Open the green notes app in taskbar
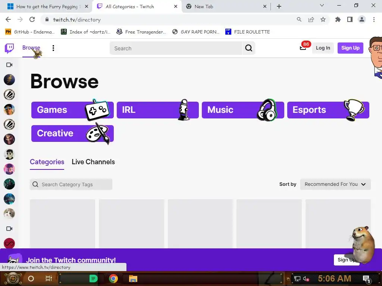 pyautogui.click(x=93, y=279)
